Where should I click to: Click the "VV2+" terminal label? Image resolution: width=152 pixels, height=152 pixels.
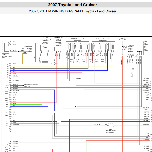pos(7,100)
